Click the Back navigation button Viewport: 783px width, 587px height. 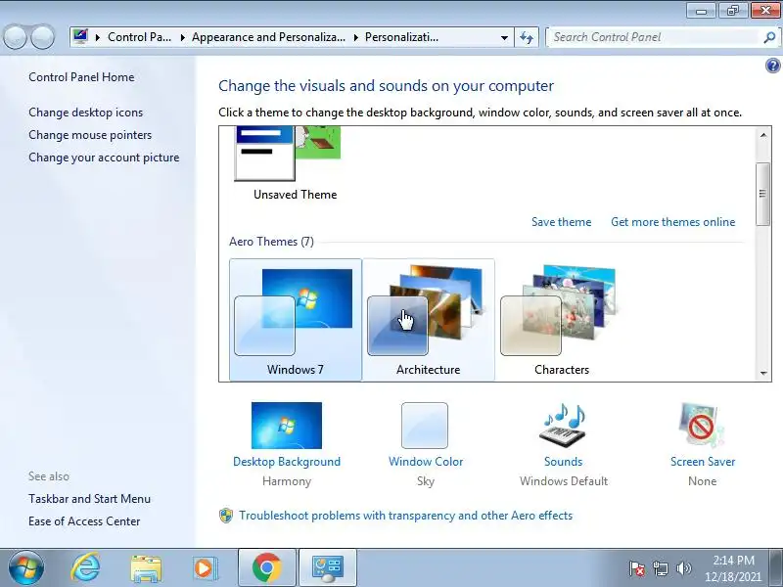(15, 37)
